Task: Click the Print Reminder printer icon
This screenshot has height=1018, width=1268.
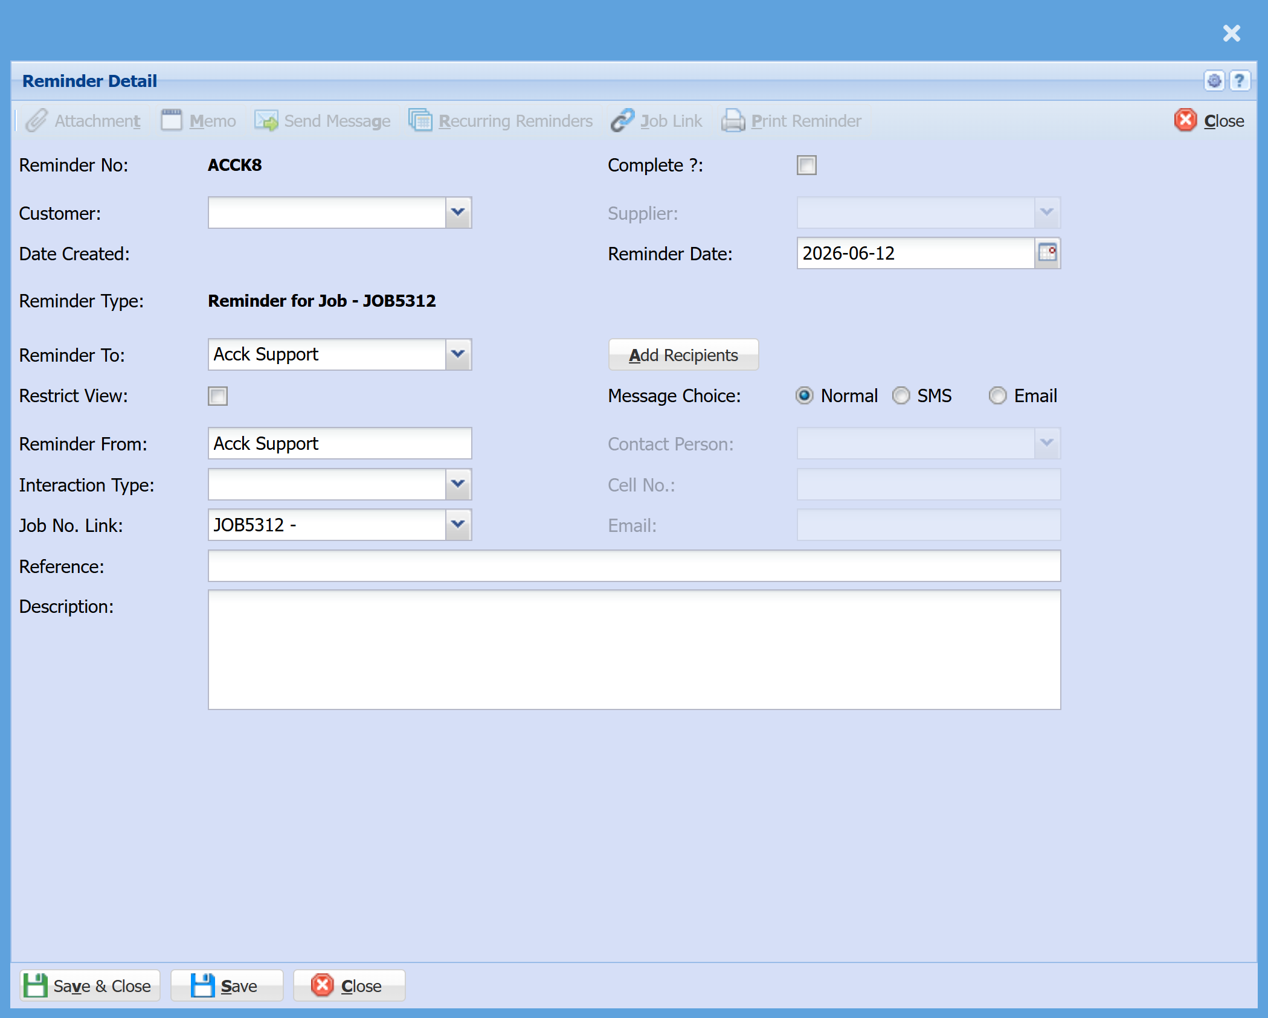Action: coord(733,121)
